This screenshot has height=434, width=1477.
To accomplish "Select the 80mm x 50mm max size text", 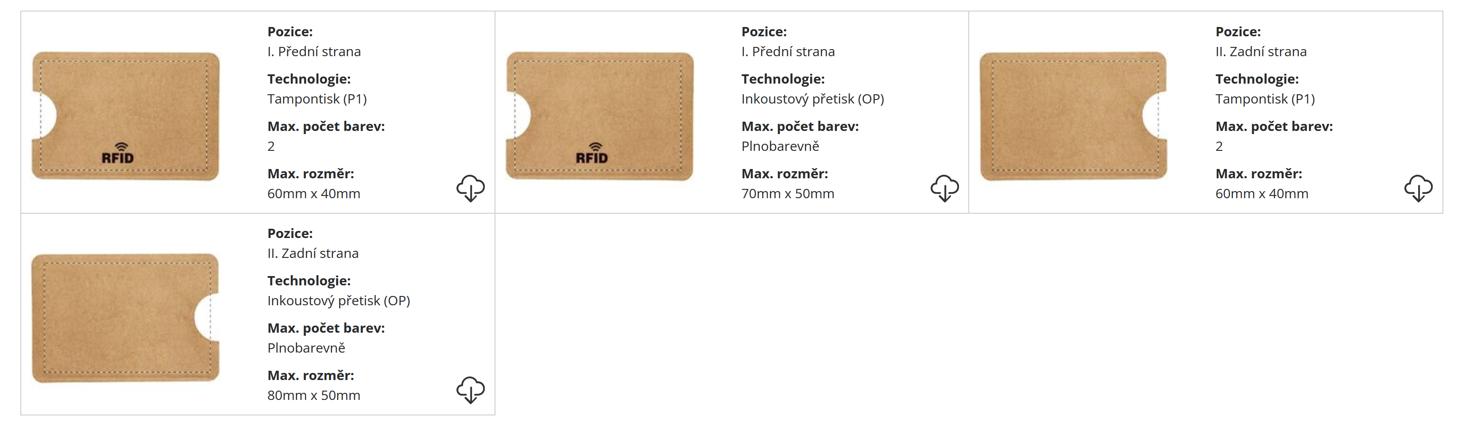I will coord(313,395).
